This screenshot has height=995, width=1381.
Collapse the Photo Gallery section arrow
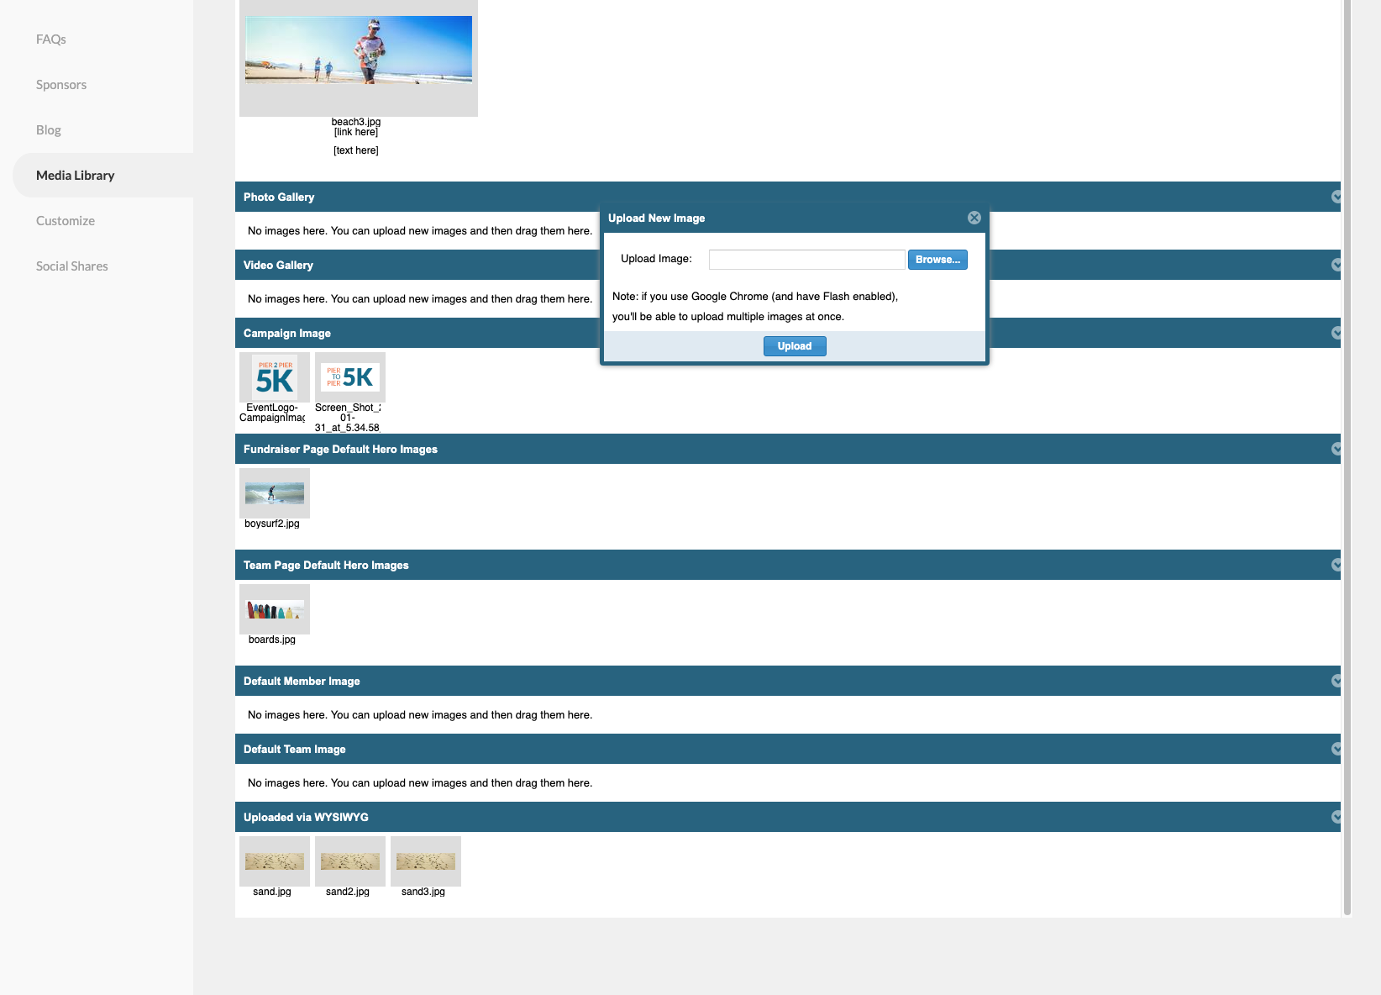pos(1336,197)
